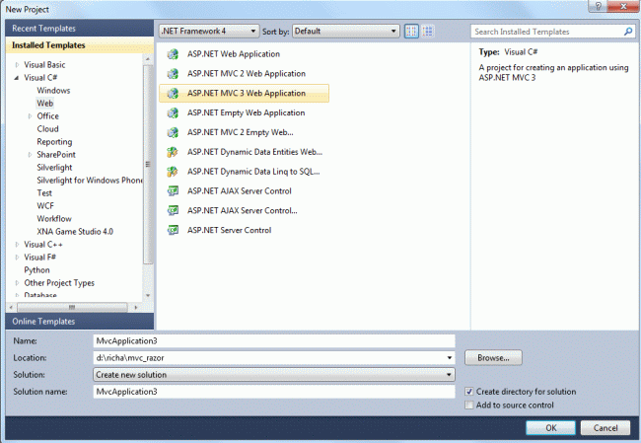The image size is (641, 443).
Task: Select the Web category
Action: (x=45, y=103)
